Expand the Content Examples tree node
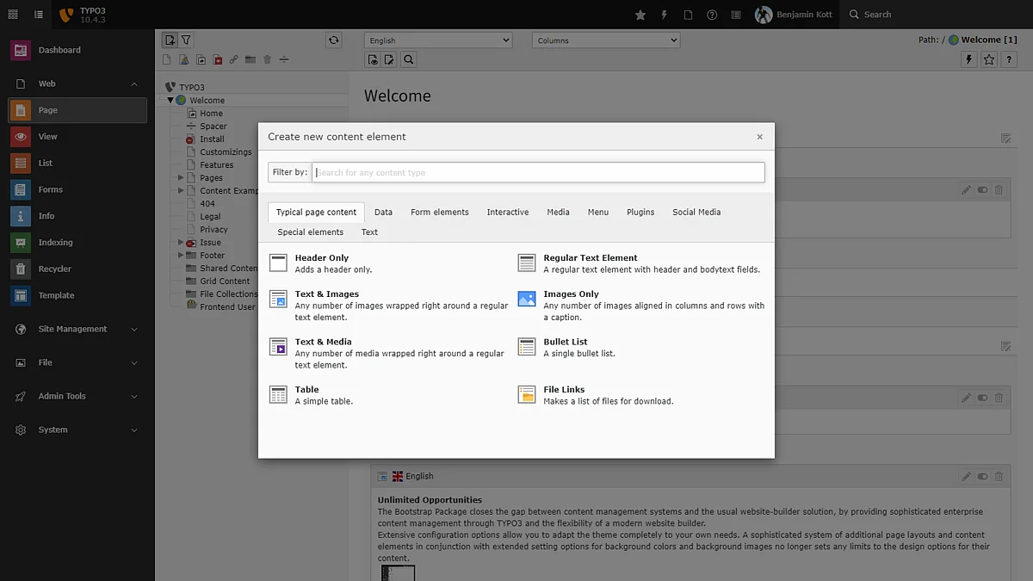 tap(181, 190)
